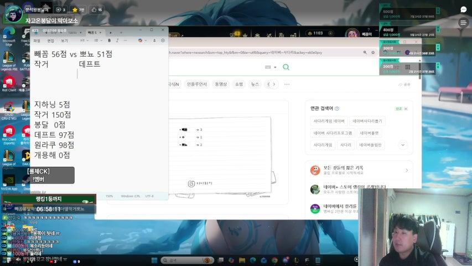
Task: Bookmark the page with the star icon
Action: click(373, 53)
